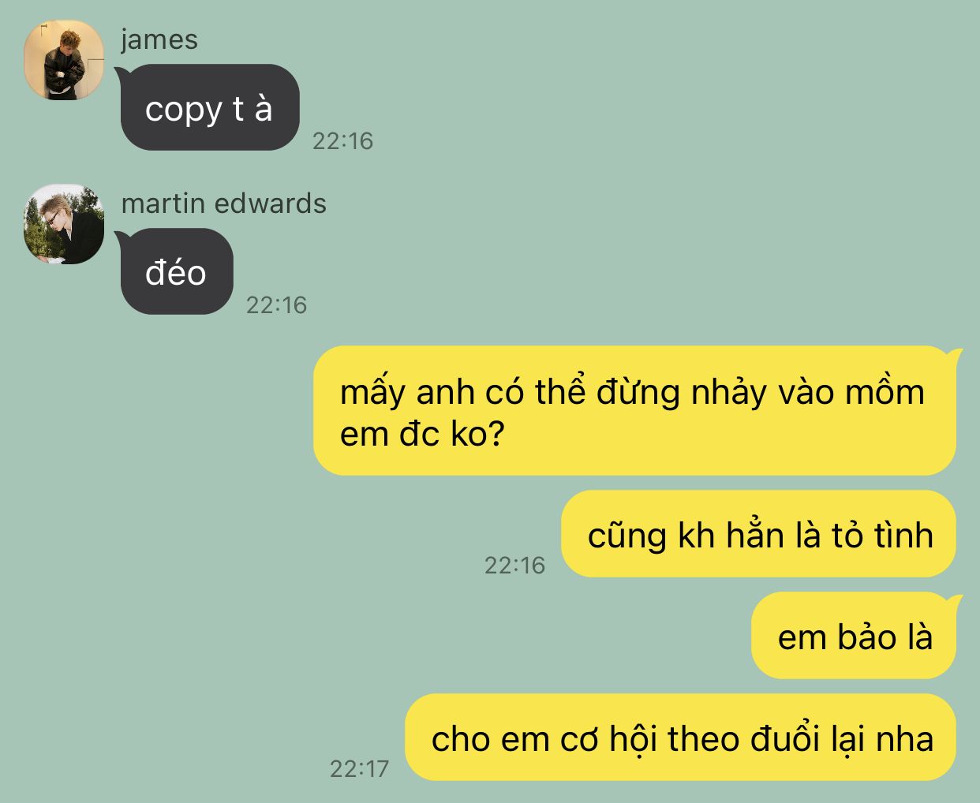The image size is (980, 803).
Task: Click the 22:17 timestamp
Action: pos(360,769)
